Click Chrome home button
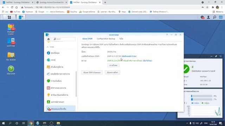This screenshot has height=126, width=225. [x=17, y=7]
